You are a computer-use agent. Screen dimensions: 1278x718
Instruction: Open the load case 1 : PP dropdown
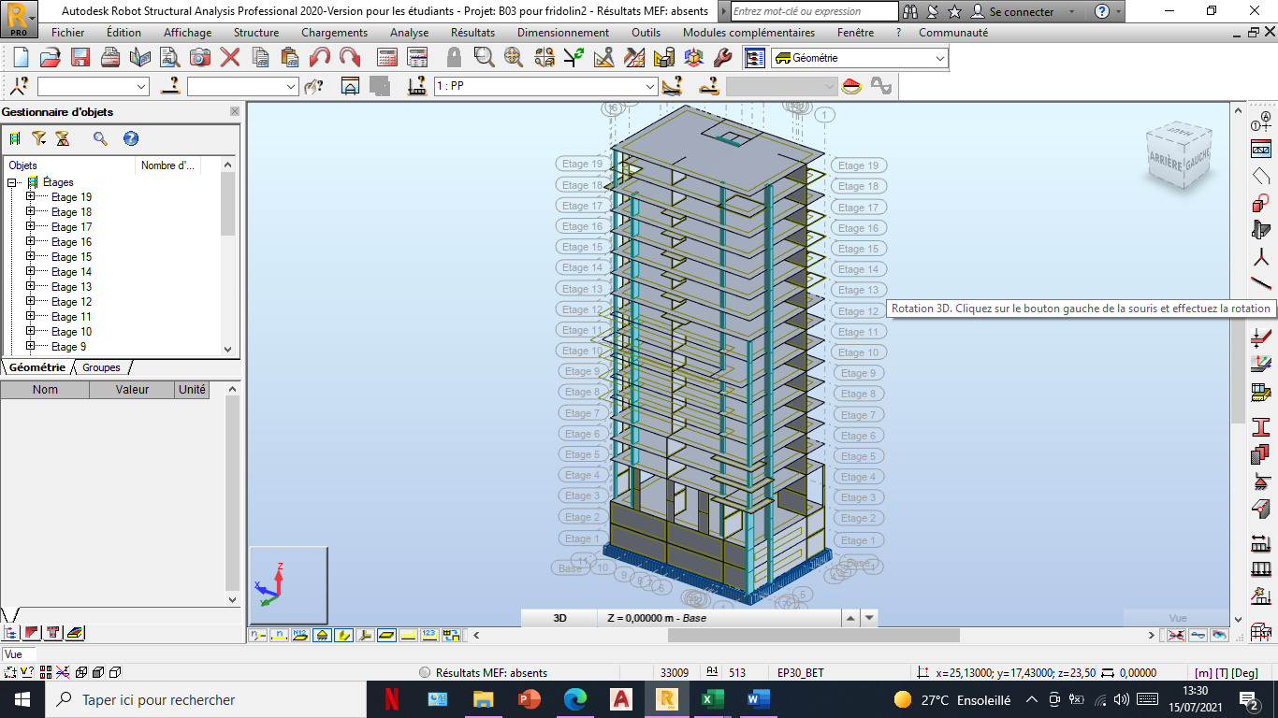(x=650, y=86)
